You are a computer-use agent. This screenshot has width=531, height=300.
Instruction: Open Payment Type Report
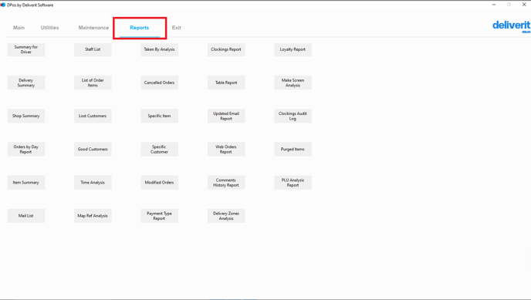coord(160,216)
